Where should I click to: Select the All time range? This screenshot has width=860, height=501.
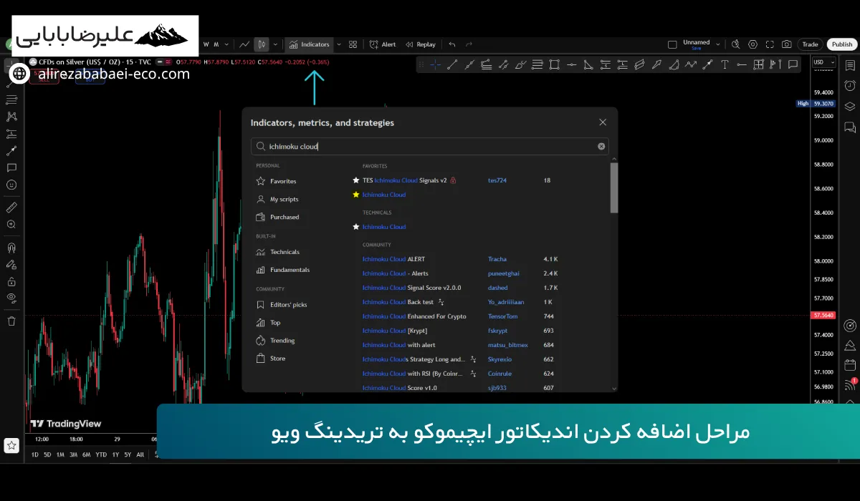click(140, 454)
